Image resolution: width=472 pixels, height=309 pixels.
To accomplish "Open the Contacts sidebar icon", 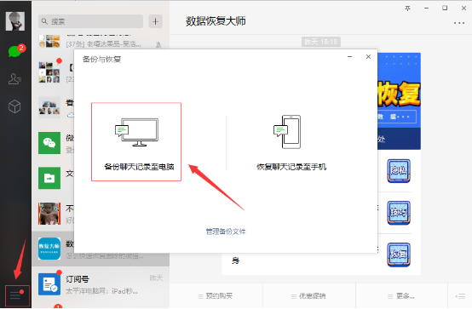I will (x=14, y=79).
